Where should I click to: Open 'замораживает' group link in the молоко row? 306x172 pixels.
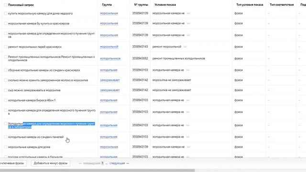pos(109,80)
